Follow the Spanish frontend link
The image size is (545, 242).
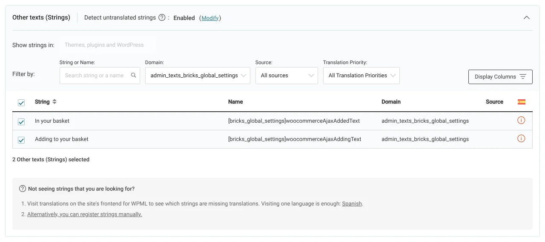point(352,204)
